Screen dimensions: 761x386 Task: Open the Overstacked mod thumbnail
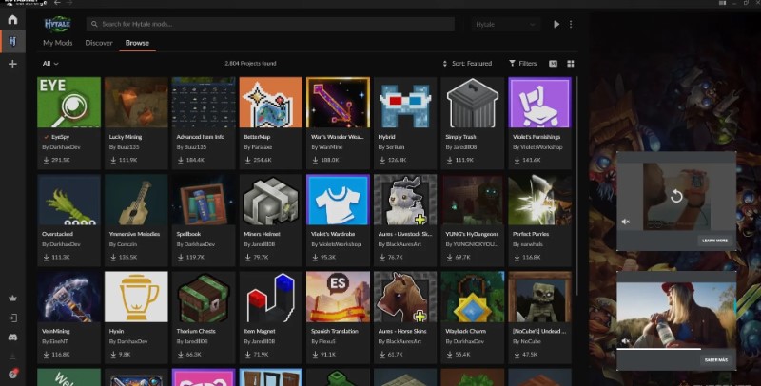pos(68,200)
